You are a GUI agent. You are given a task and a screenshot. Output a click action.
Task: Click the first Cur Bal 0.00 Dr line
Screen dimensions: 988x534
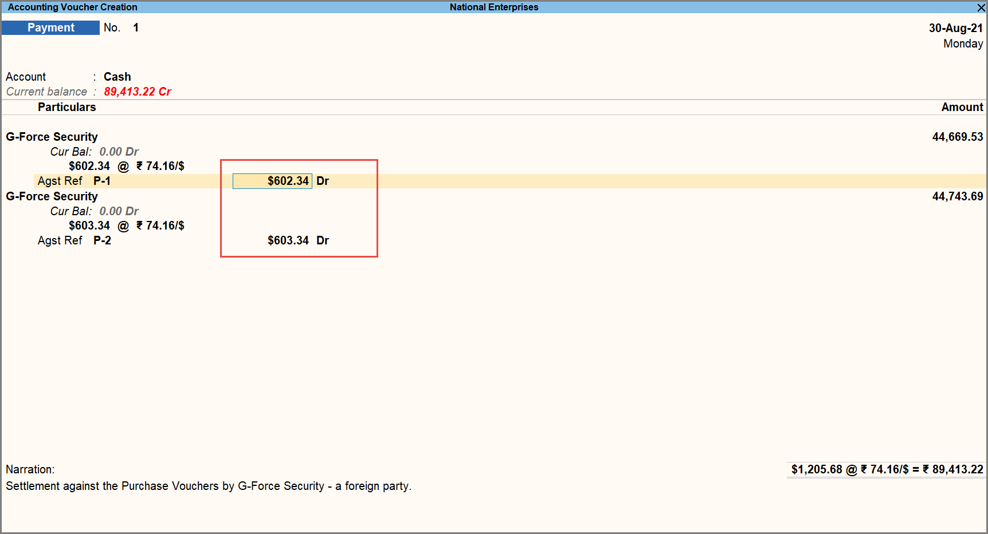[x=94, y=152]
